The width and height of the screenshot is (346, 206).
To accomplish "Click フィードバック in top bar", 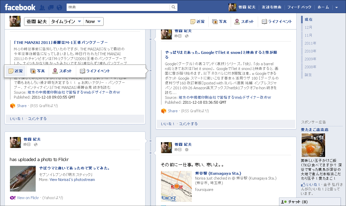I will pyautogui.click(x=299, y=7).
